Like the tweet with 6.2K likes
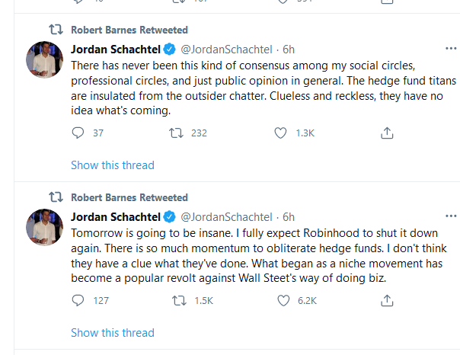The width and height of the screenshot is (460, 355). click(x=283, y=301)
